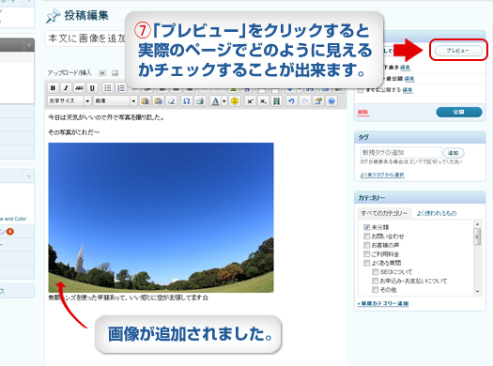The height and width of the screenshot is (366, 493).
Task: Click the カテゴリー panel header
Action: click(420, 198)
